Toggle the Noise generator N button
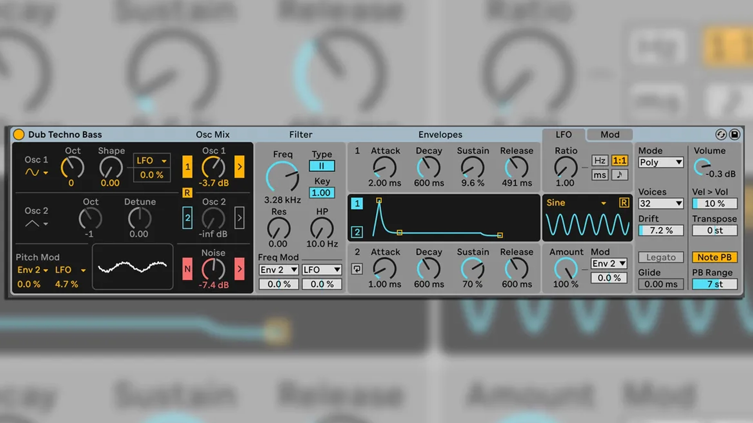 click(187, 269)
